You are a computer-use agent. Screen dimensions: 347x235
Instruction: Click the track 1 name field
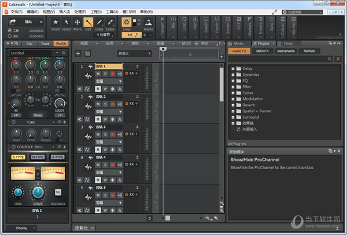tap(109, 66)
